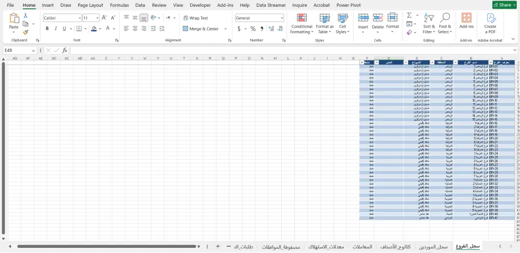
Task: Apply Comma Style format
Action: coord(262,29)
